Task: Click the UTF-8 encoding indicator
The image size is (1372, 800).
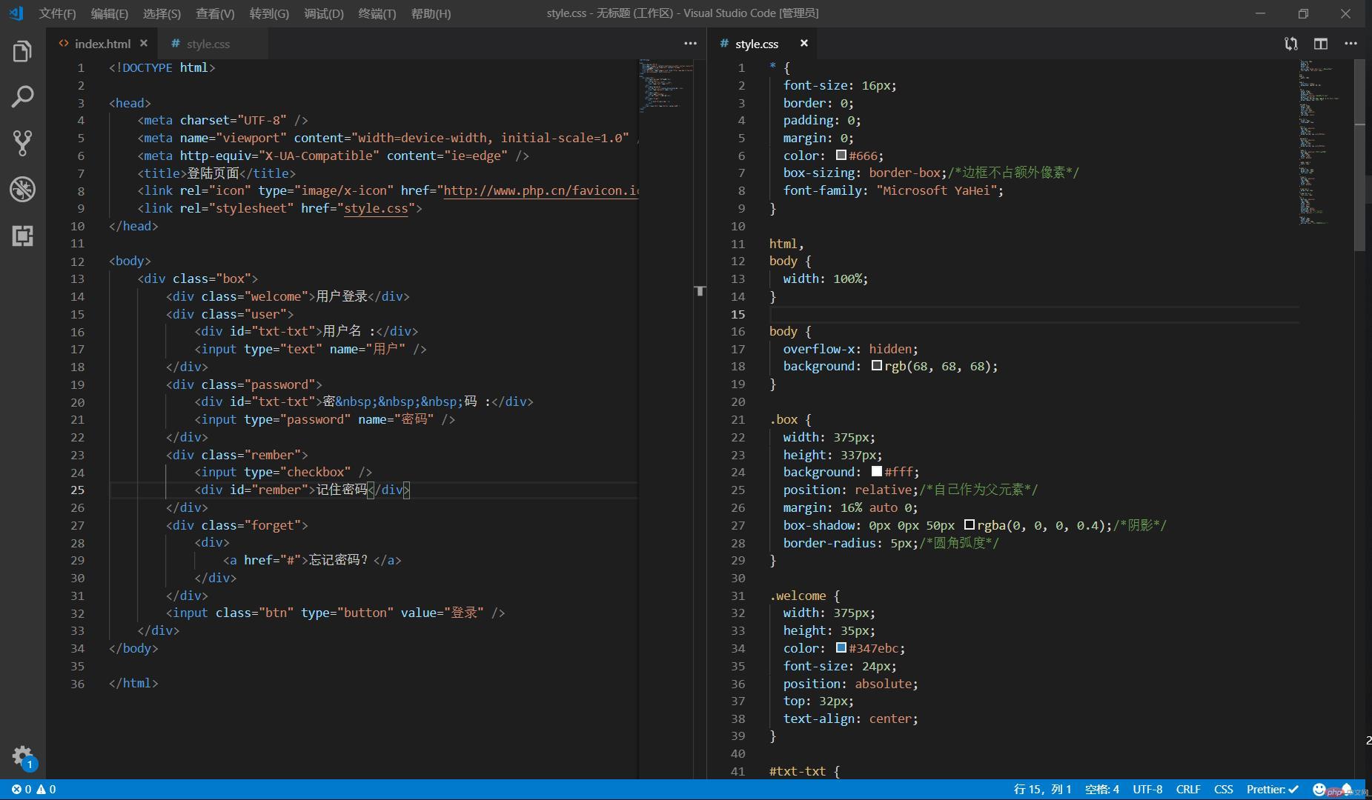Action: click(1147, 790)
